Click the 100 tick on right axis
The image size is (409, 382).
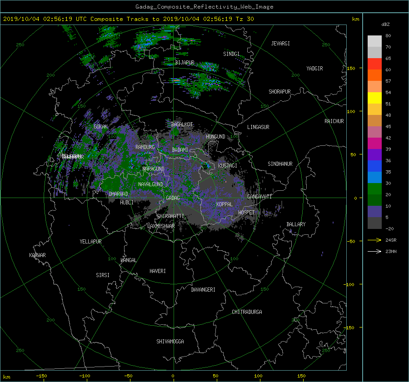point(351,111)
